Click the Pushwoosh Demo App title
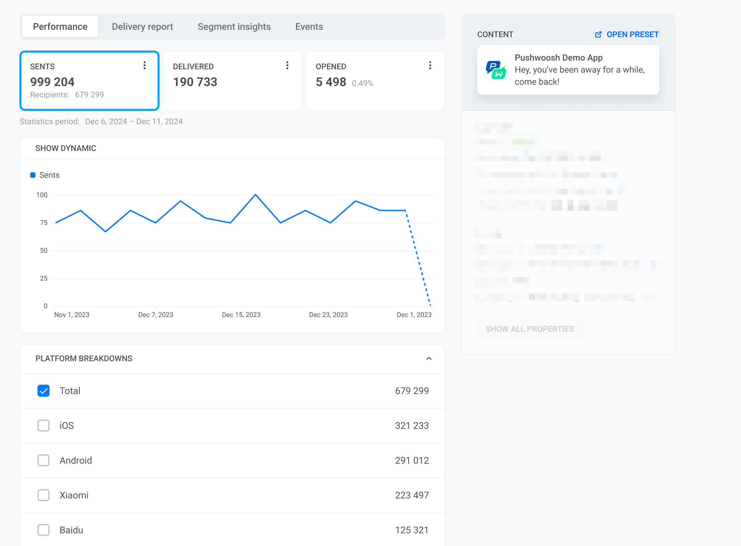Viewport: 741px width, 546px height. click(x=559, y=58)
